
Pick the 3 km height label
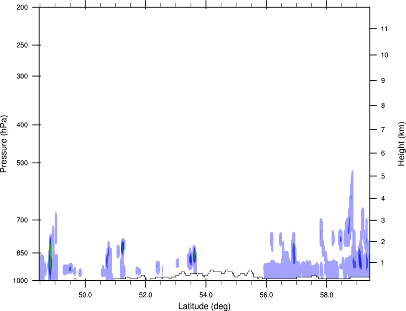[383, 220]
